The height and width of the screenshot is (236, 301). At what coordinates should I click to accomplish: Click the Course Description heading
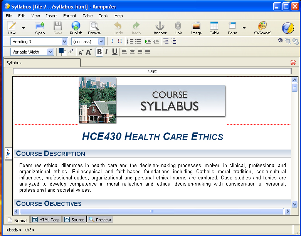click(x=50, y=154)
